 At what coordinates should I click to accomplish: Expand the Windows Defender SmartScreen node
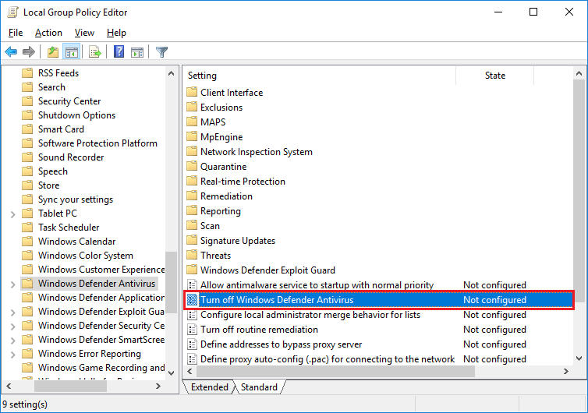click(x=12, y=341)
